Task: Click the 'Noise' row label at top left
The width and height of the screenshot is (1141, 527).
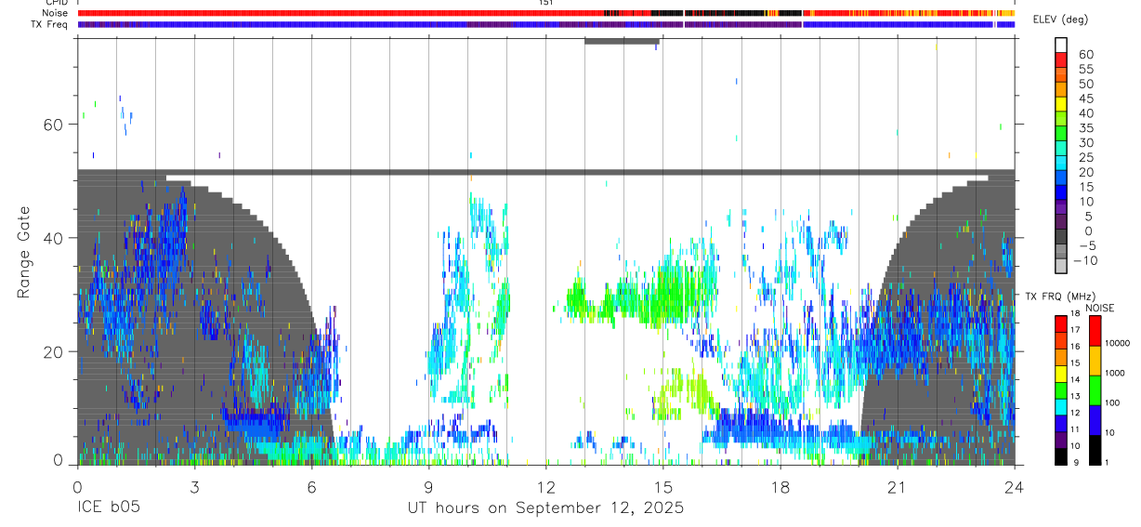Action: click(x=56, y=13)
